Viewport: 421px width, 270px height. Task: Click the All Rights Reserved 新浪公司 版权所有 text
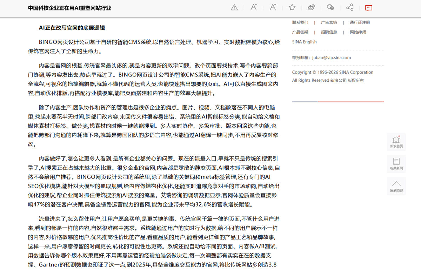tap(328, 80)
